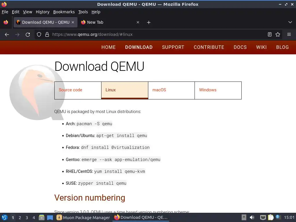Open the removable media eject tray icon
296x222 pixels.
tap(244, 217)
